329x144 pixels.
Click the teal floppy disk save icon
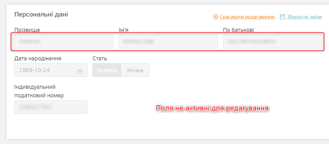[282, 17]
